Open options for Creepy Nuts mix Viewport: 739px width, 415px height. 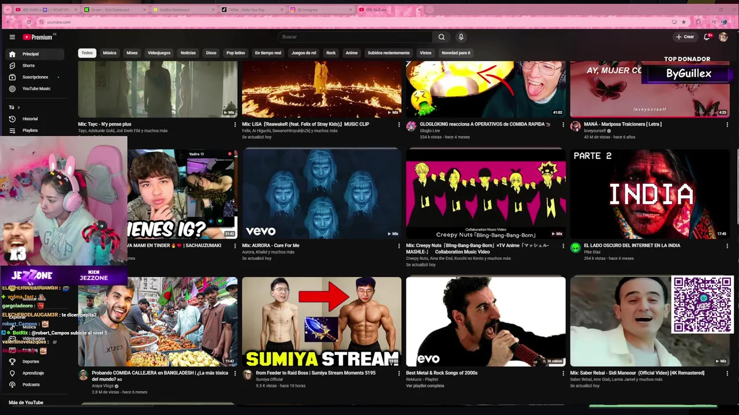[563, 246]
